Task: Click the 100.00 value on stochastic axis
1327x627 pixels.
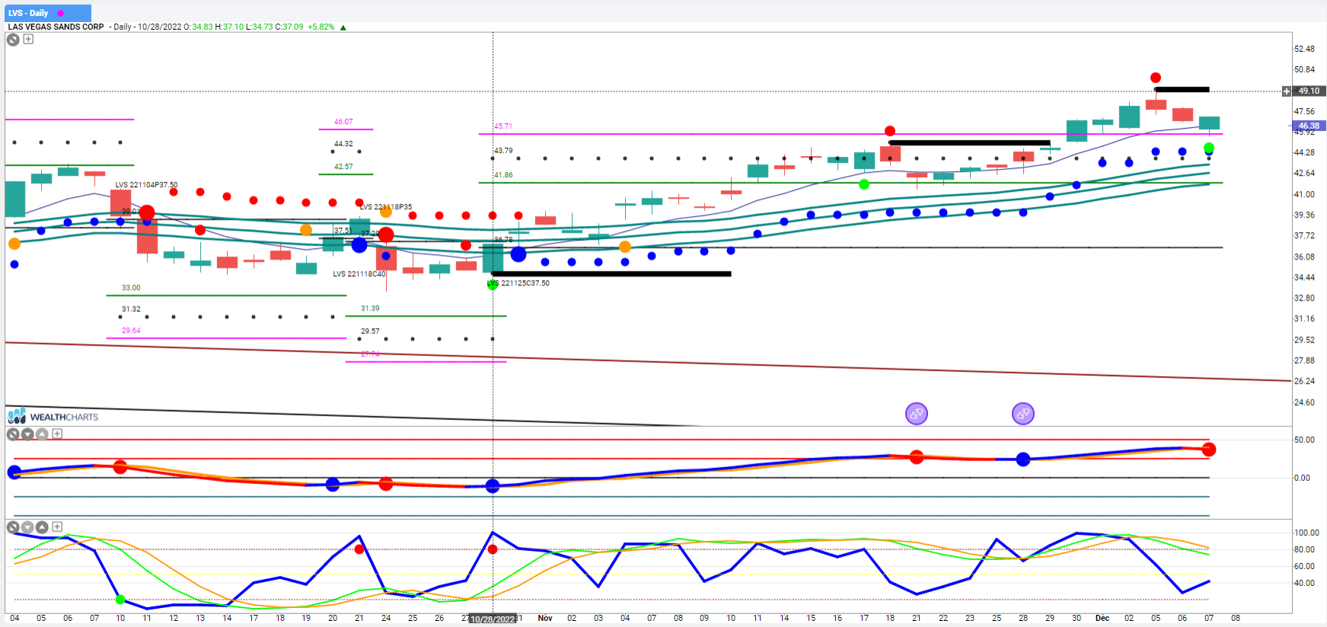Action: click(x=1306, y=533)
